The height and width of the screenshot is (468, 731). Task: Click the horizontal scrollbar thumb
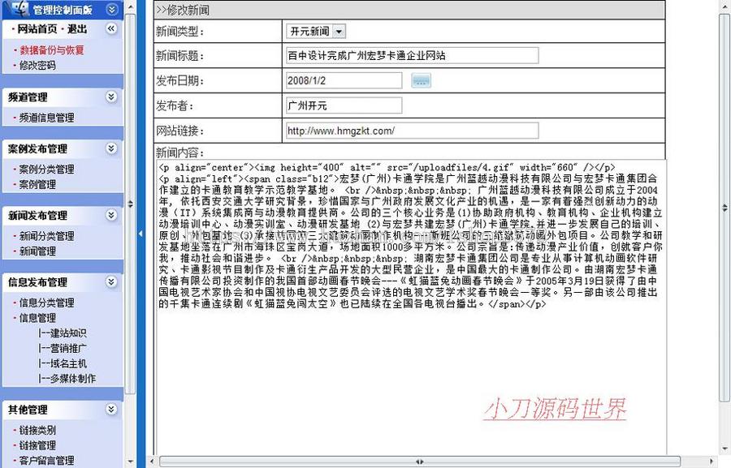(420, 462)
